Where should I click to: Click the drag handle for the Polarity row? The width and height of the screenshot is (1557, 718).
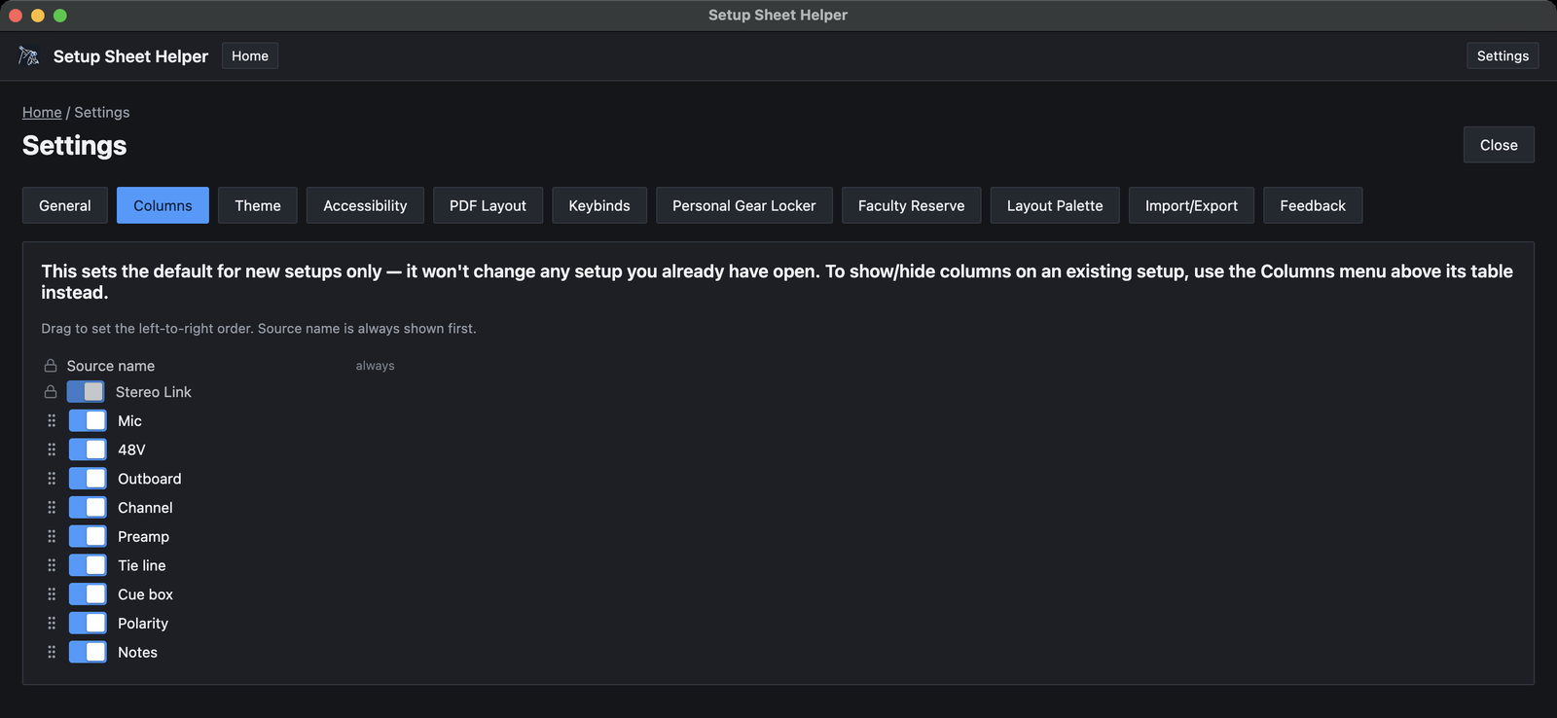click(x=52, y=623)
